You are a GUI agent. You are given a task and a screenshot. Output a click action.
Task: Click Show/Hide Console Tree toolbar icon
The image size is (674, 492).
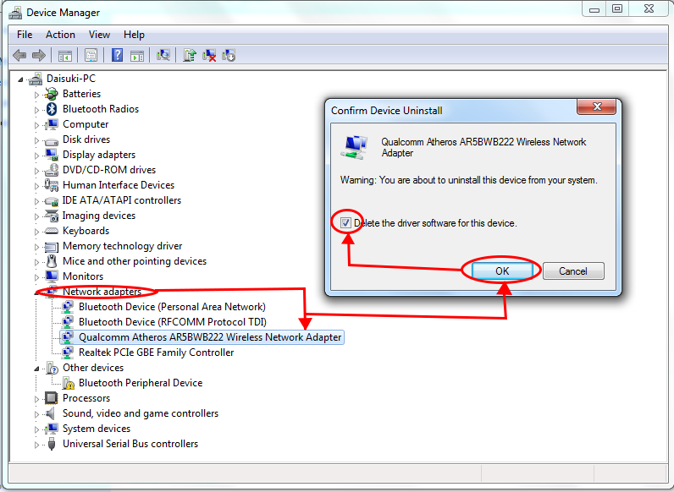click(65, 56)
